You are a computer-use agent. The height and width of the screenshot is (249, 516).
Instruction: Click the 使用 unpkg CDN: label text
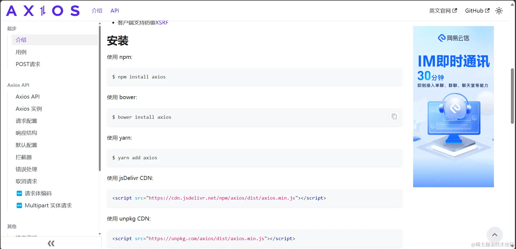[x=129, y=219]
